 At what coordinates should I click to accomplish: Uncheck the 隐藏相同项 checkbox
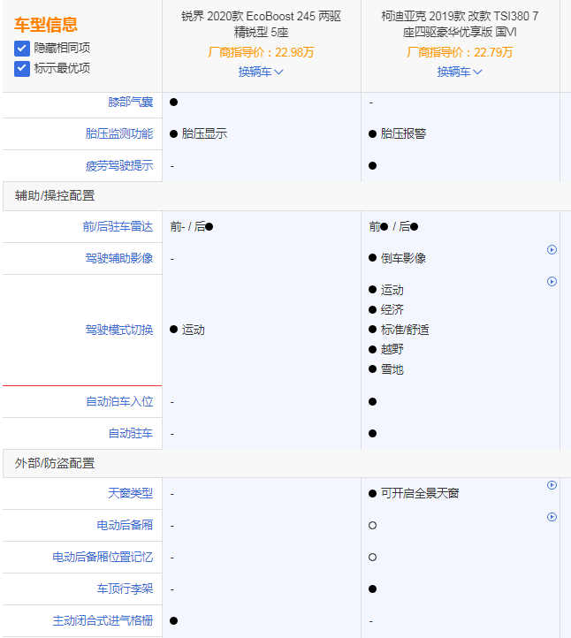coord(22,48)
